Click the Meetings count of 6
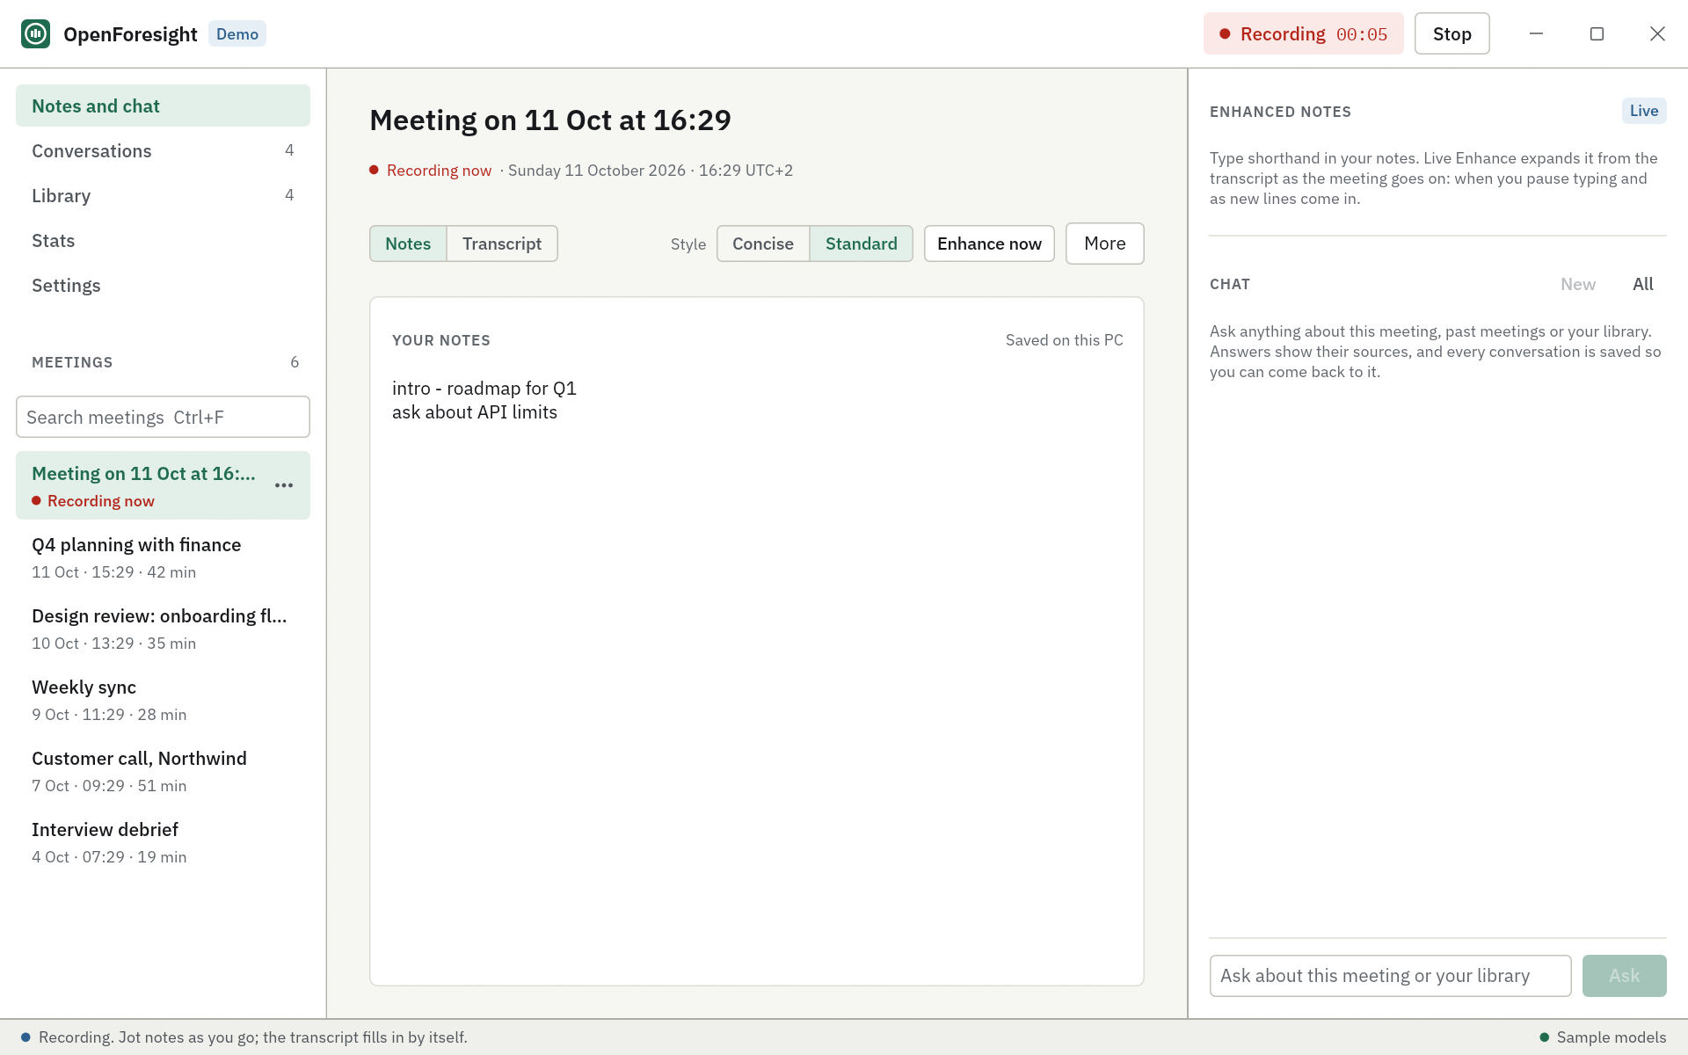This screenshot has height=1055, width=1688. 295,362
